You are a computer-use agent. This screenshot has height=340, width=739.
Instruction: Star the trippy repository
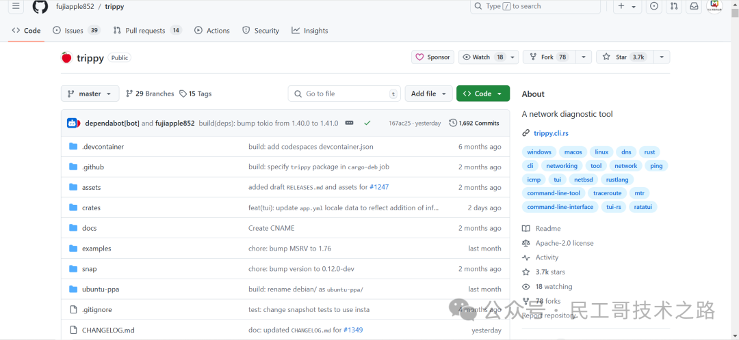tap(625, 57)
